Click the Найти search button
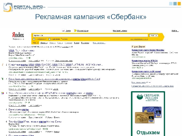The height and width of the screenshot is (136, 182). click(x=153, y=36)
